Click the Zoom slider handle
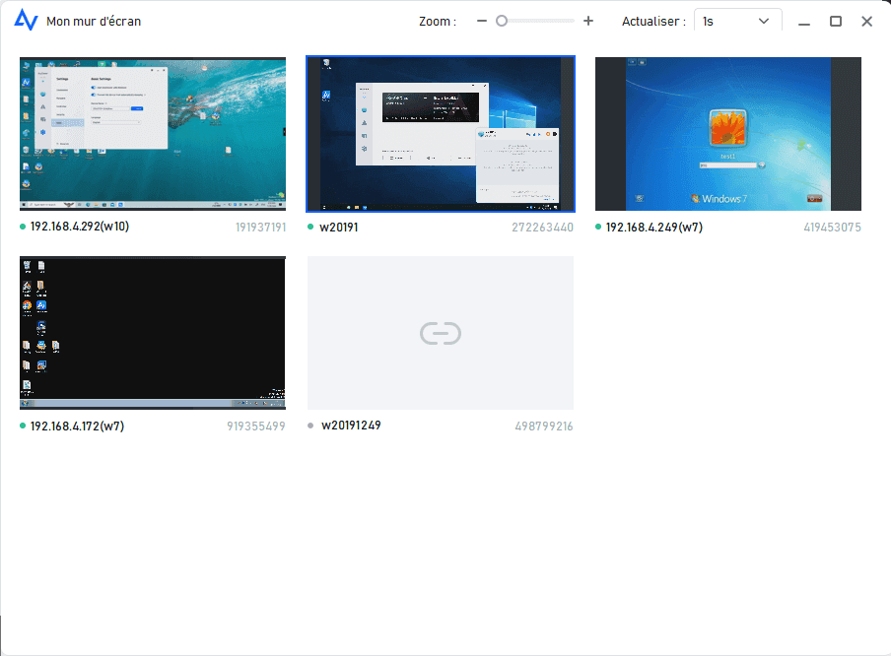The width and height of the screenshot is (891, 656). coord(502,21)
